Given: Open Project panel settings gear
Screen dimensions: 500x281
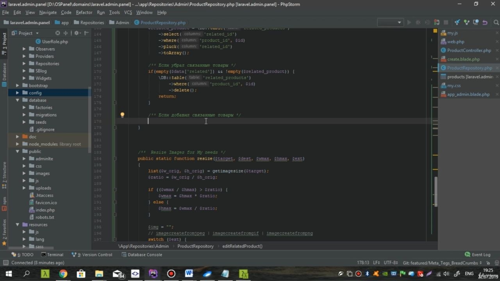Looking at the screenshot, I should coord(77,33).
